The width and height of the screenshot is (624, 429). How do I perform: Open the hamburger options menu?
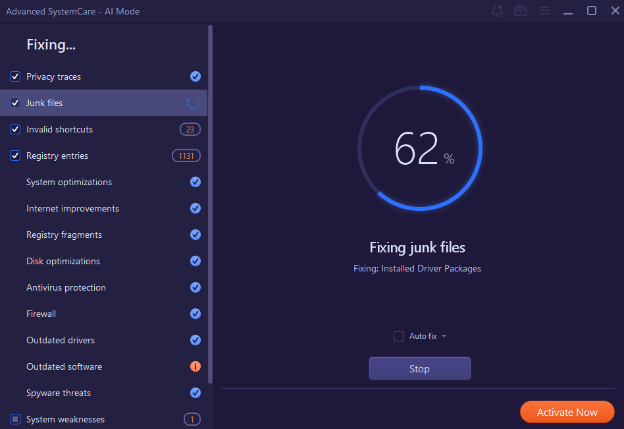tap(544, 11)
